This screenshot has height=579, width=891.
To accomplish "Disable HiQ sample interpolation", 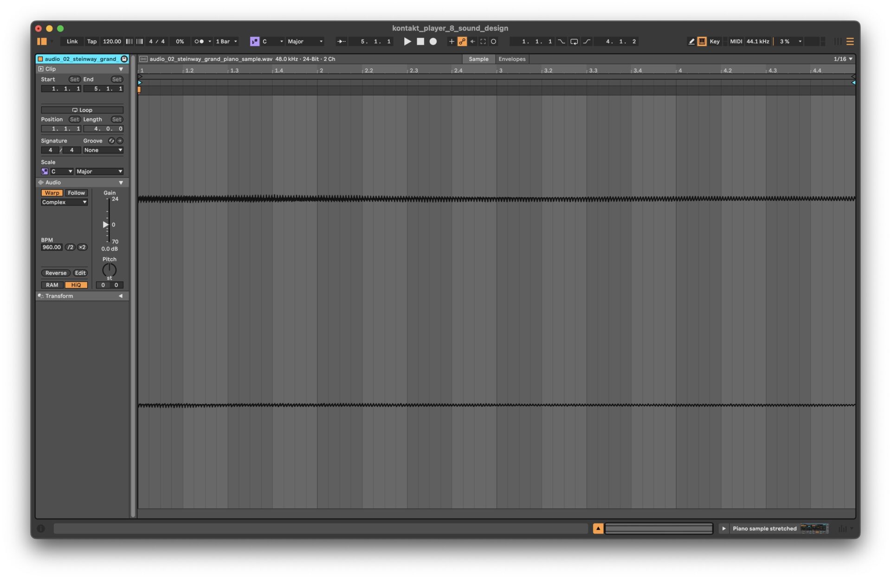I will pyautogui.click(x=76, y=285).
